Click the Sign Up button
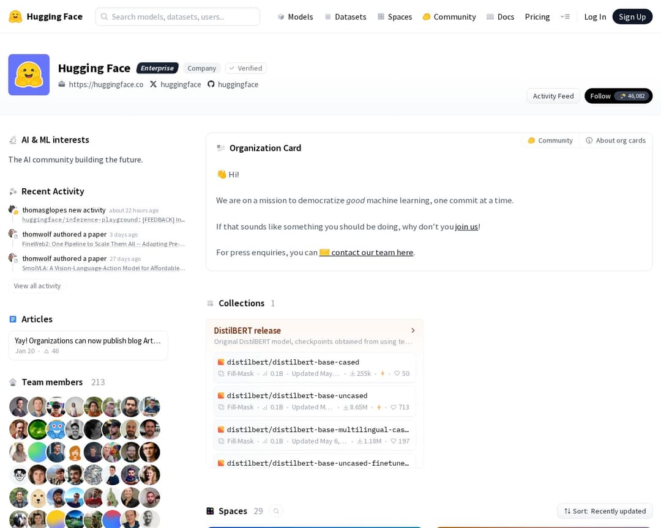 tap(632, 17)
